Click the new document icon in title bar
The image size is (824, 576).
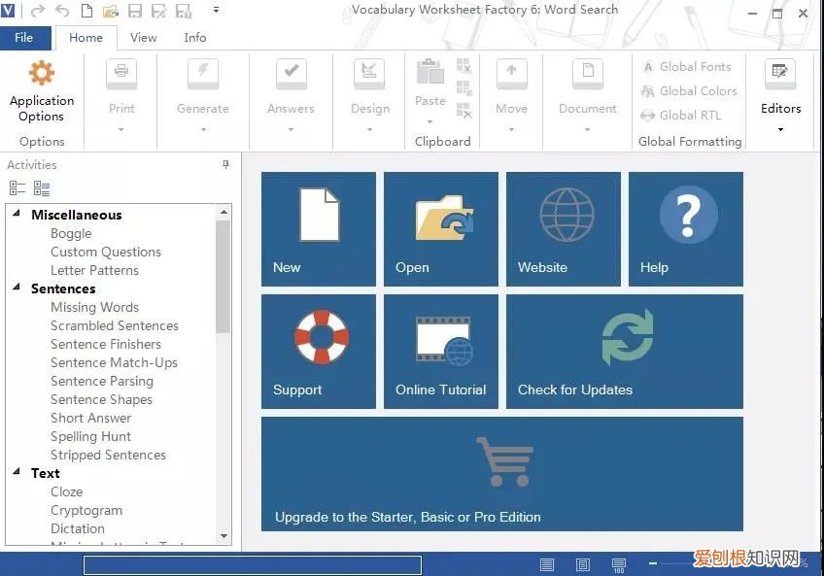coord(86,11)
